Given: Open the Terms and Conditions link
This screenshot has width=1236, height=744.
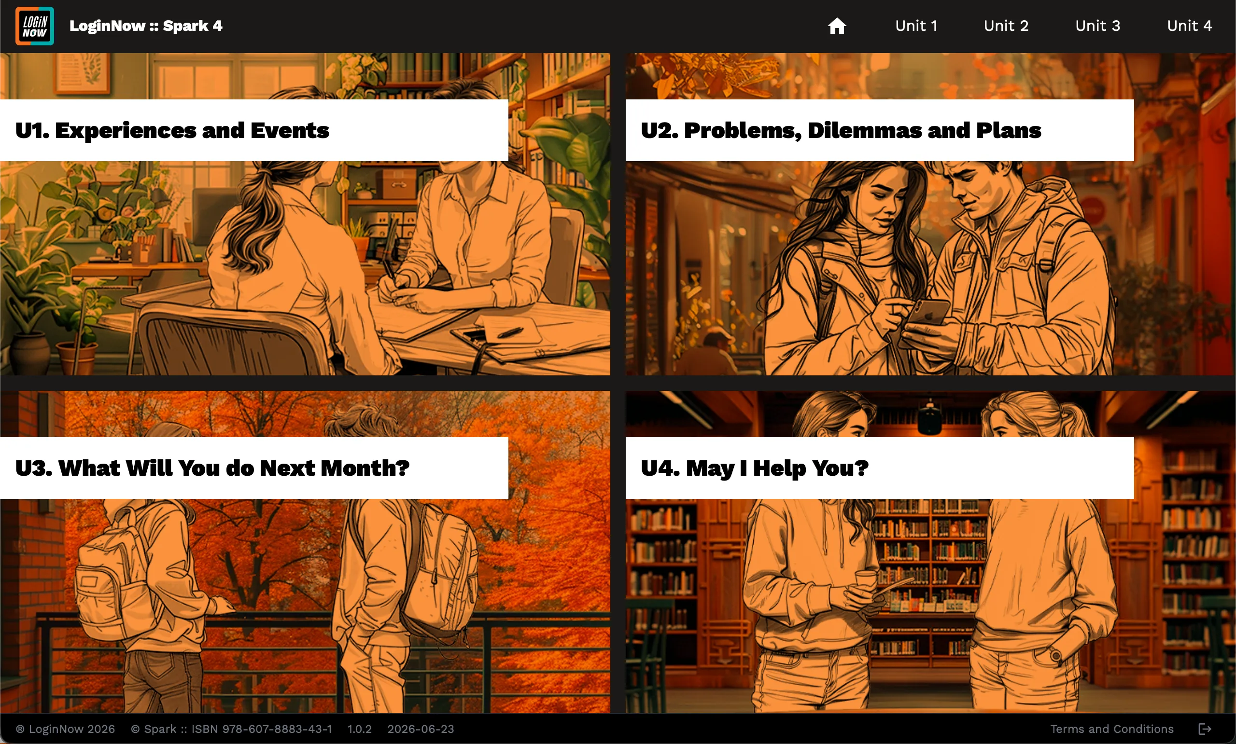Looking at the screenshot, I should [1111, 729].
